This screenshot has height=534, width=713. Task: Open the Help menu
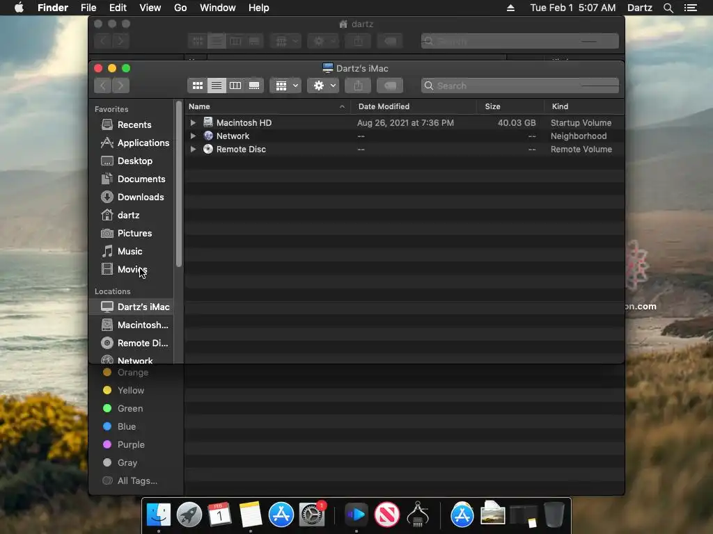[259, 8]
